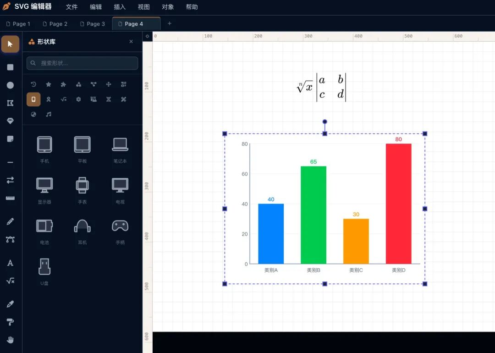The height and width of the screenshot is (353, 495).
Task: Show recent shapes category
Action: (33, 84)
